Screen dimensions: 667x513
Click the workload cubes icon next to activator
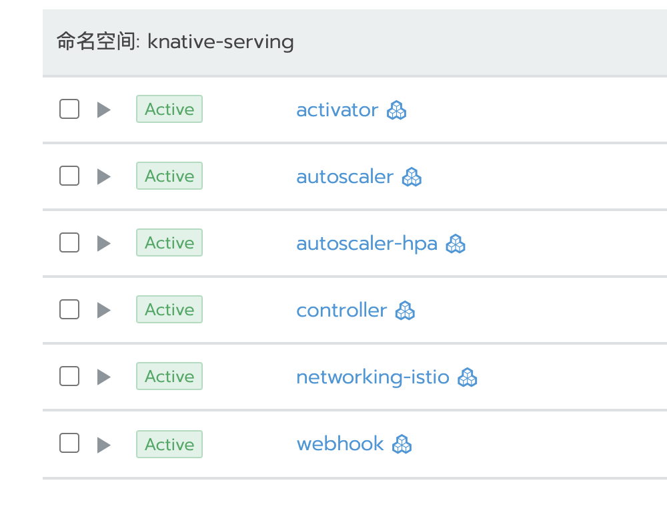(x=396, y=110)
